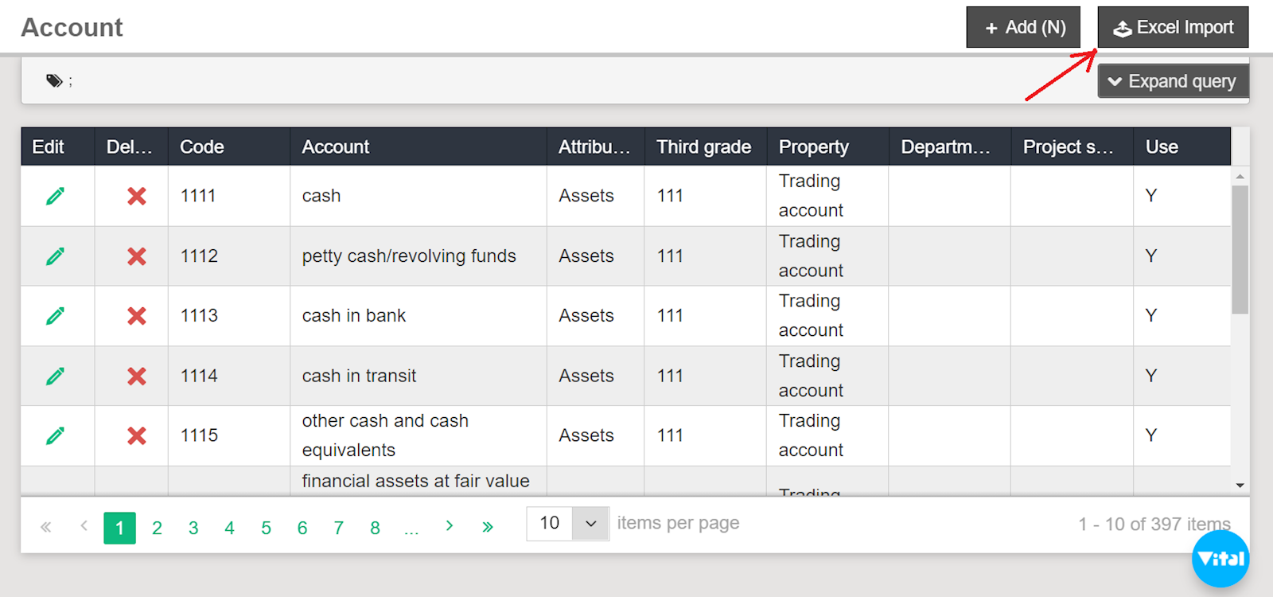Delete account 1112 petty cash row
The image size is (1273, 597).
pos(137,256)
